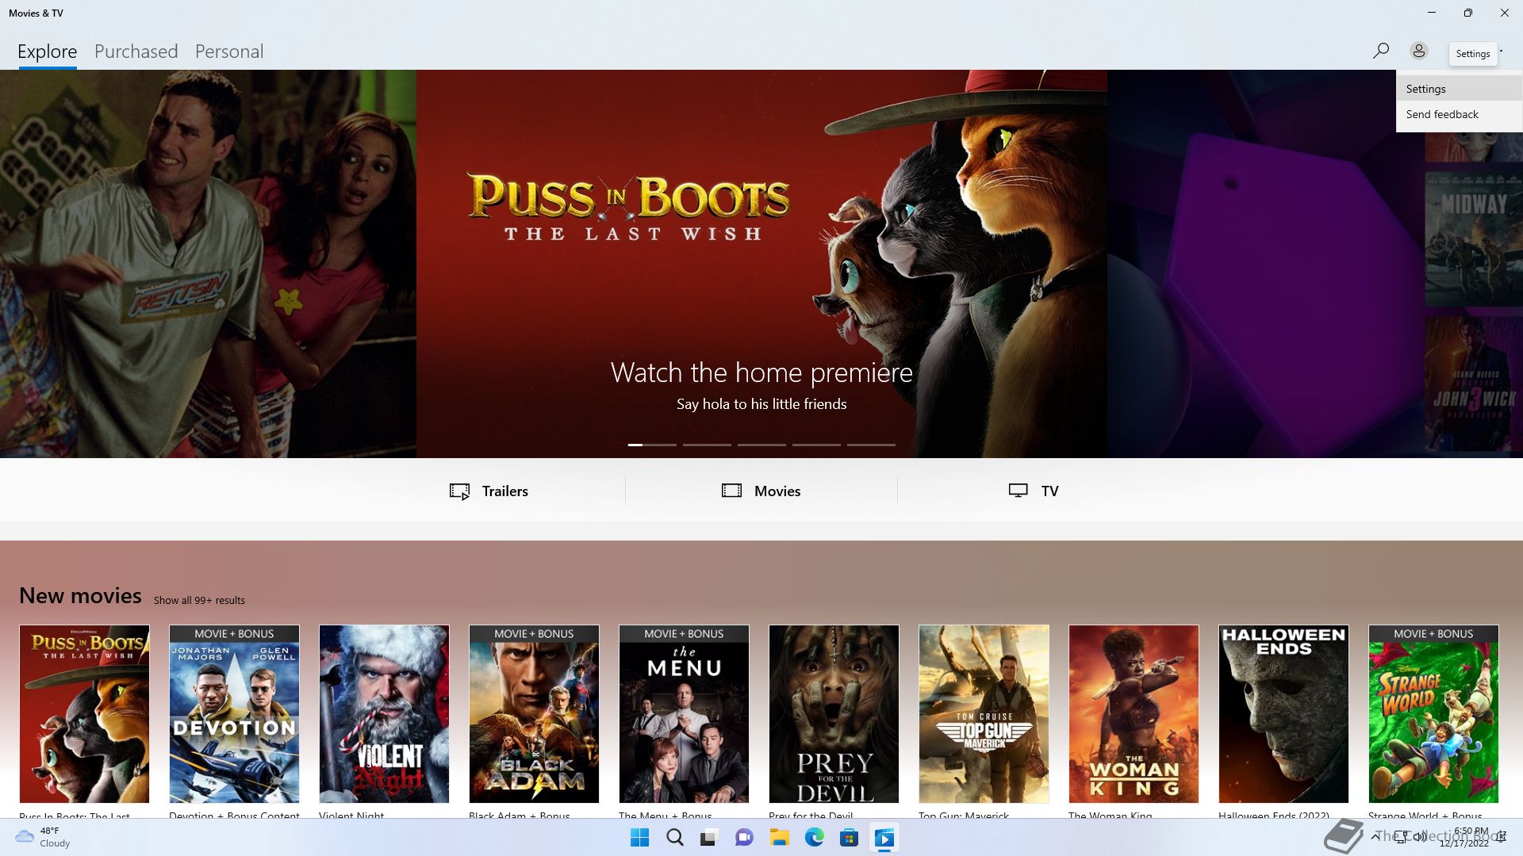Show all 99+ results for New movies
This screenshot has height=856, width=1523.
point(199,601)
